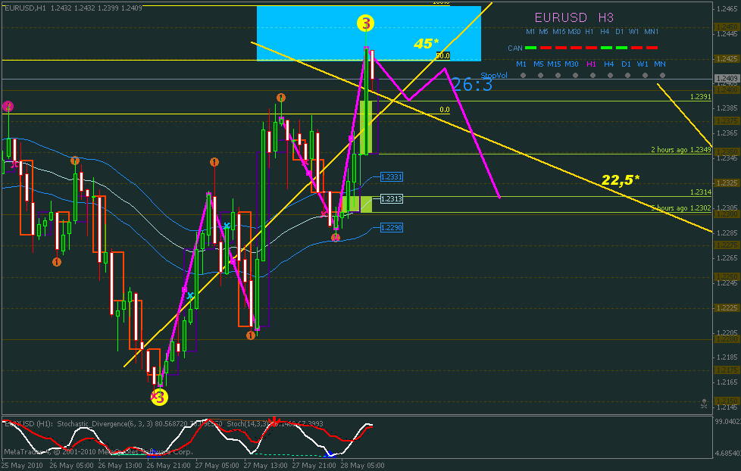This screenshot has width=741, height=471.
Task: Click the highlighted 1.2450 price axis label
Action: 727,27
